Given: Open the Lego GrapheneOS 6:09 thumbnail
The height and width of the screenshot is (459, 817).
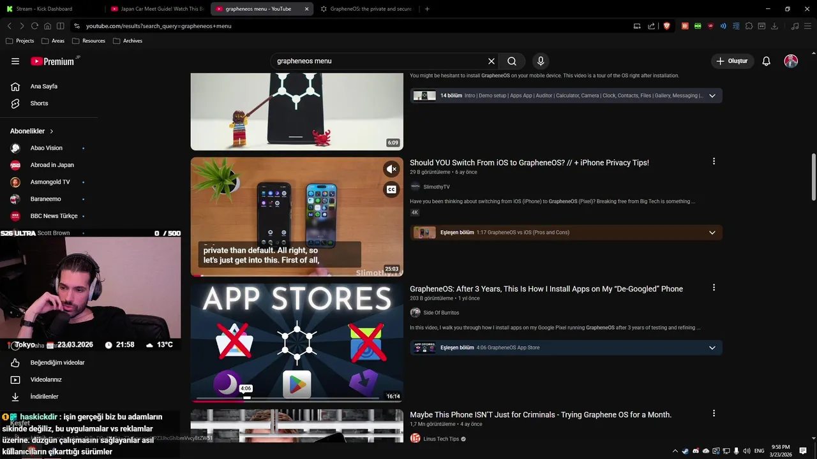Looking at the screenshot, I should [297, 112].
